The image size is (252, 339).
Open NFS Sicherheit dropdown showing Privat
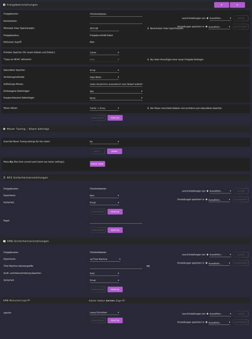(104, 202)
